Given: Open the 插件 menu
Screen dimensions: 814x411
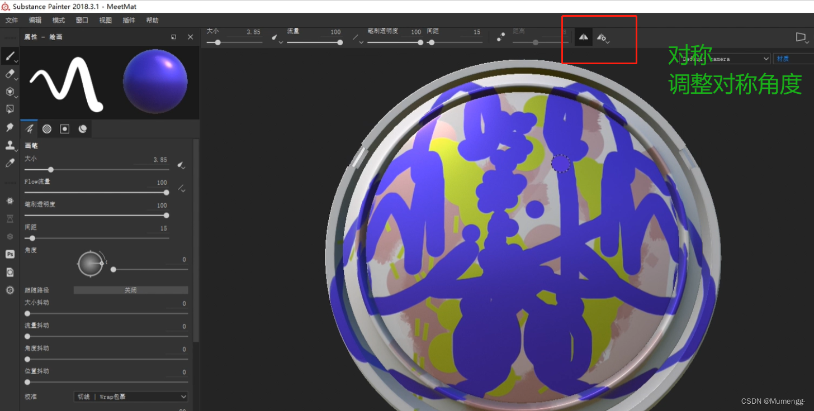Looking at the screenshot, I should 129,20.
